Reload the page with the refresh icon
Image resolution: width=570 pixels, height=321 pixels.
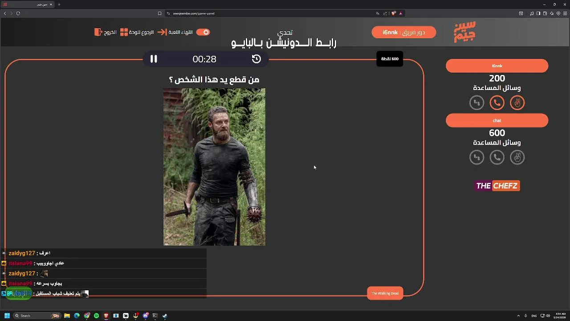[x=18, y=13]
